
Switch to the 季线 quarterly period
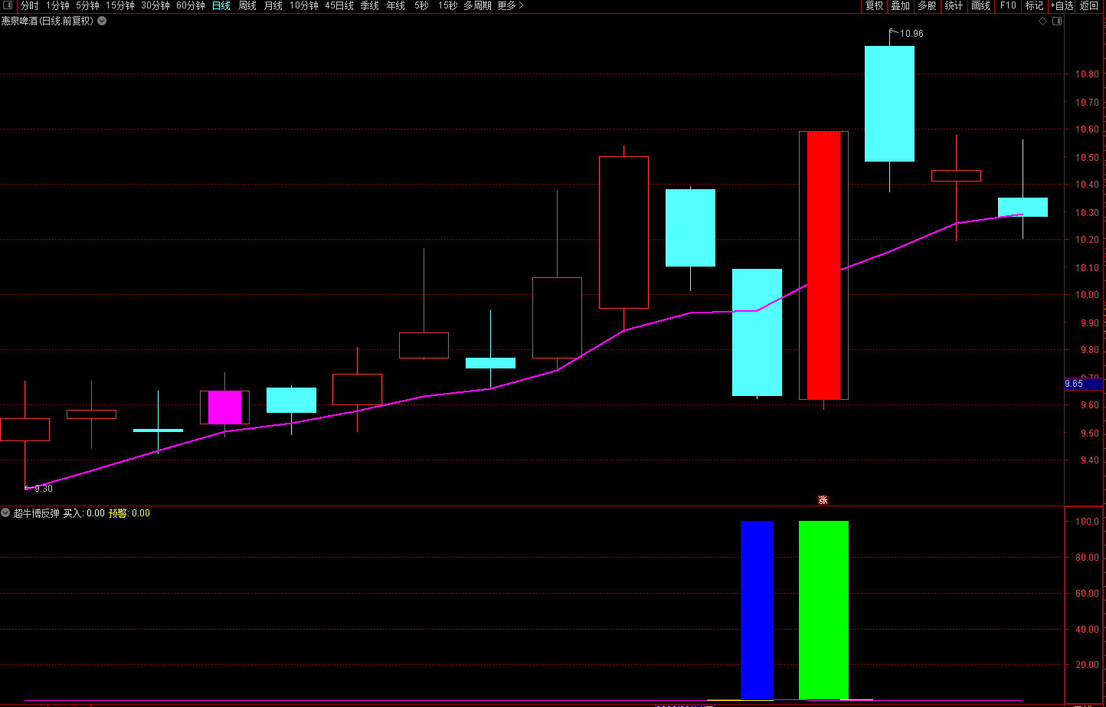pos(370,5)
